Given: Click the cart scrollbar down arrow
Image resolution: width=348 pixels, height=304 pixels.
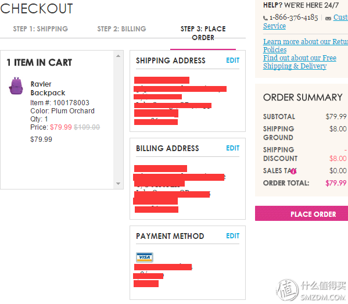Looking at the screenshot, I should tap(119, 184).
